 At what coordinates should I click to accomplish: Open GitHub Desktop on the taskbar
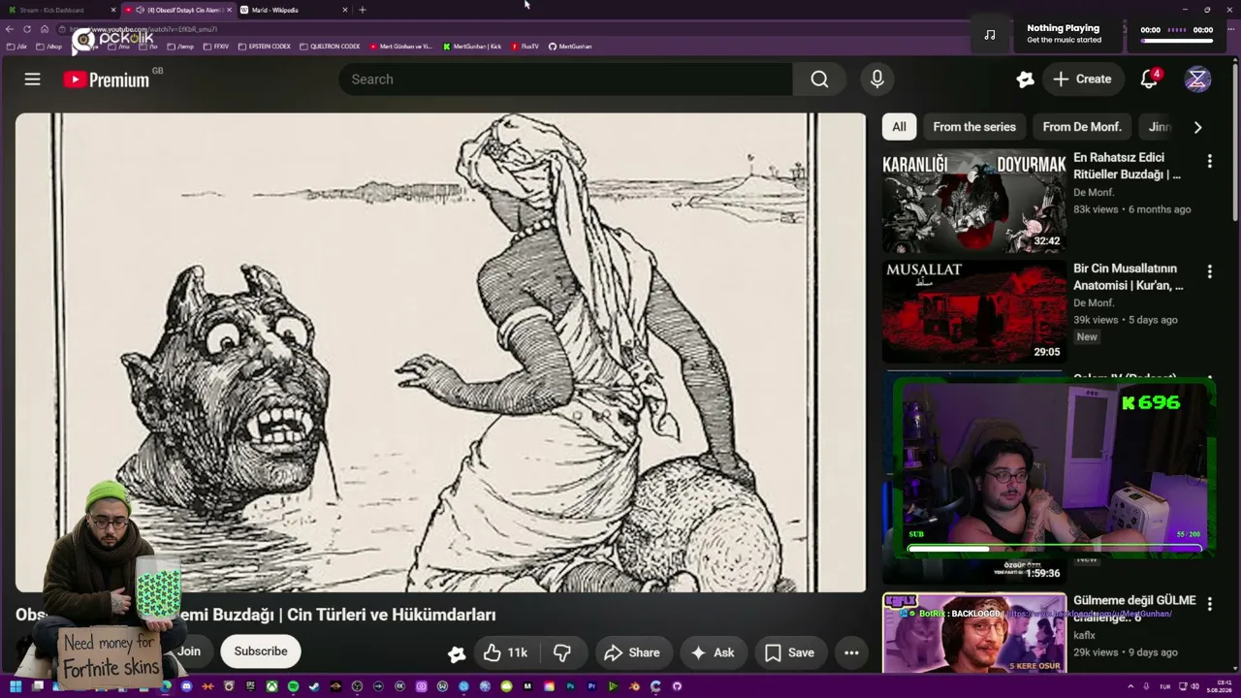click(677, 686)
